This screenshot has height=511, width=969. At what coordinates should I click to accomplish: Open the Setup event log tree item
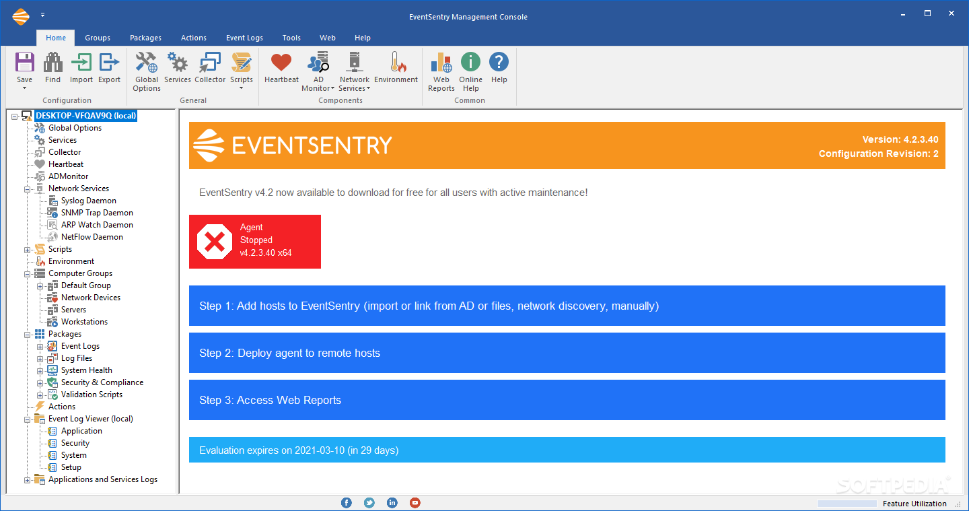click(x=71, y=467)
